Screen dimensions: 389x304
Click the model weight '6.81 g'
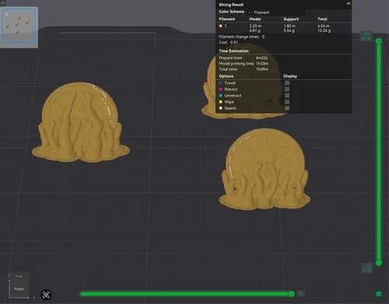(254, 30)
